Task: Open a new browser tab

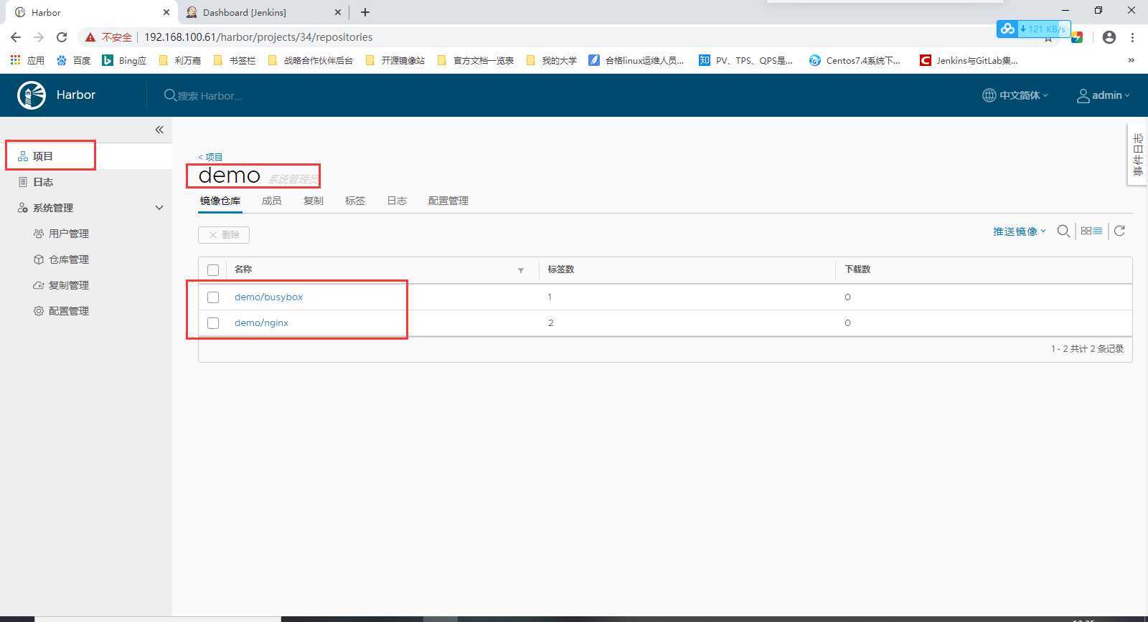Action: [365, 12]
